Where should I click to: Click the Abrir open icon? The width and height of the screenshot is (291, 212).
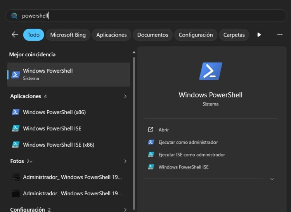151,130
